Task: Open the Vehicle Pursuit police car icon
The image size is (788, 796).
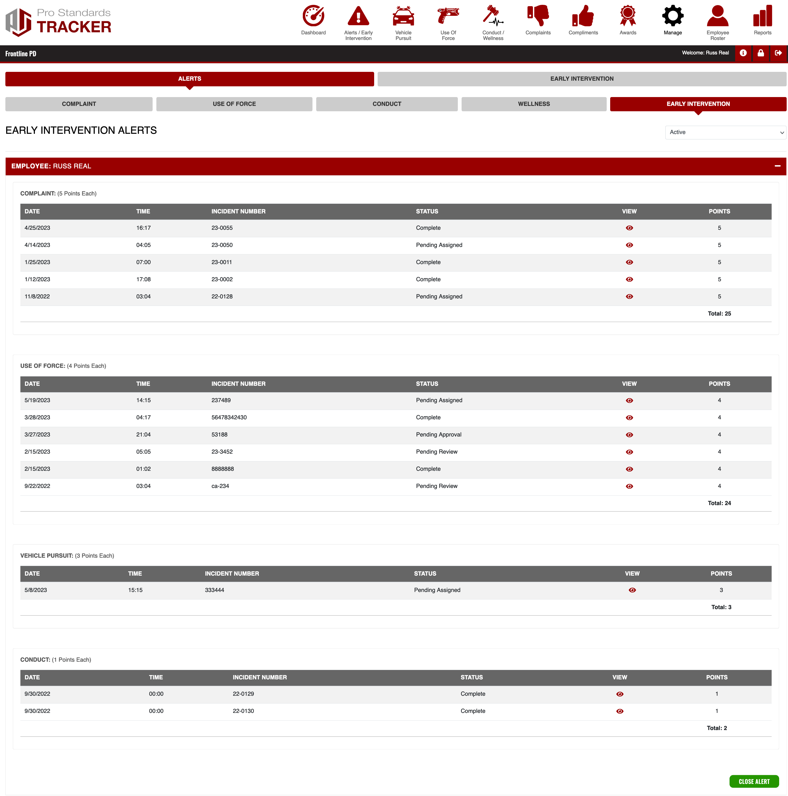Action: click(403, 16)
